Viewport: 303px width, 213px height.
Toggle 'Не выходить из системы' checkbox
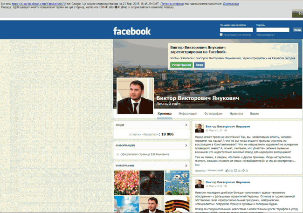click(222, 34)
